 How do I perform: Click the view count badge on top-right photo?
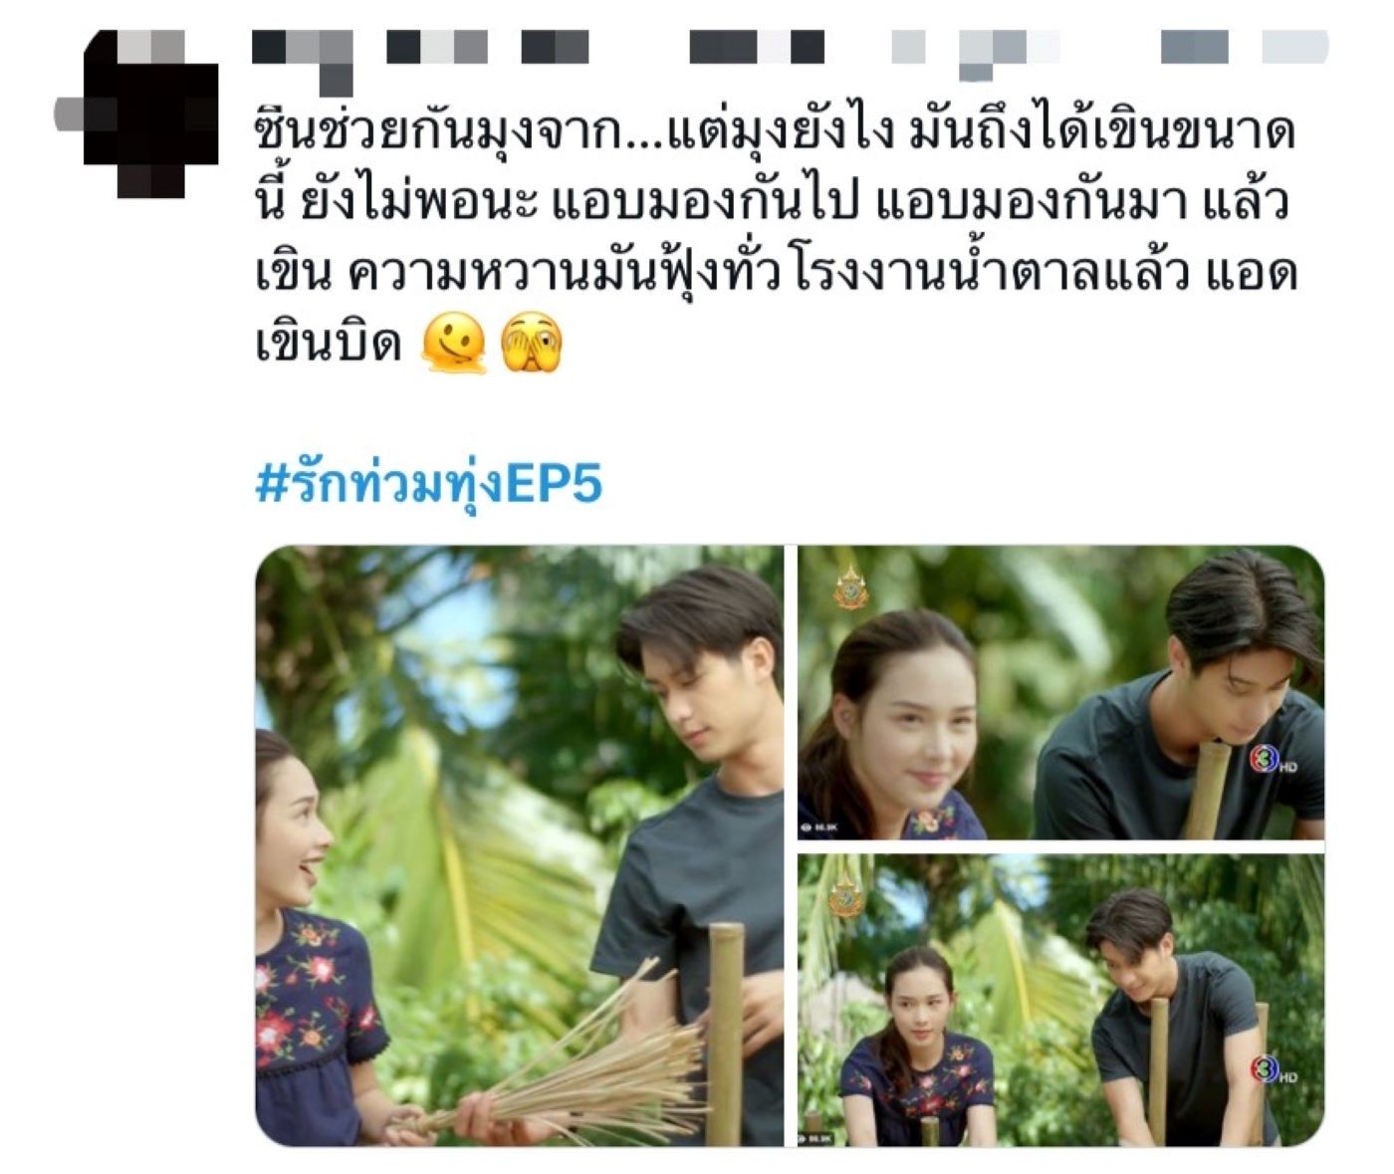point(818,827)
